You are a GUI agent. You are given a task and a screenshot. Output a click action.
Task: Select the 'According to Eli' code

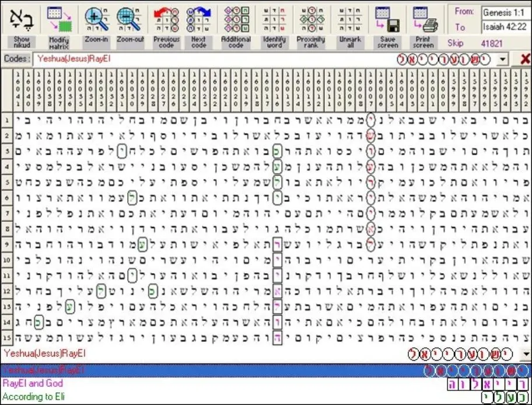[x=266, y=396]
